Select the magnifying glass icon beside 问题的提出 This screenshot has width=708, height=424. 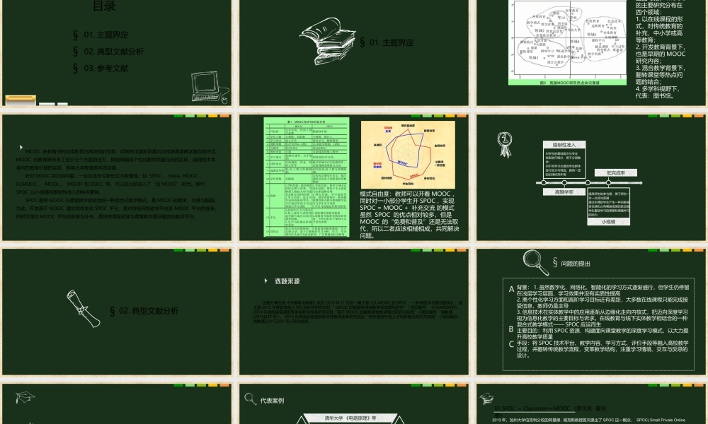click(536, 262)
